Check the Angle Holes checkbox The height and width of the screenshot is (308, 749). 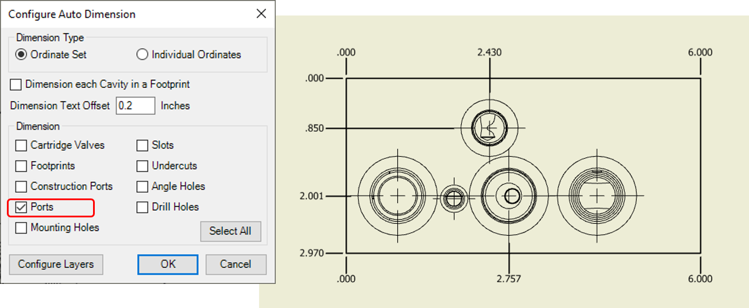tap(142, 187)
